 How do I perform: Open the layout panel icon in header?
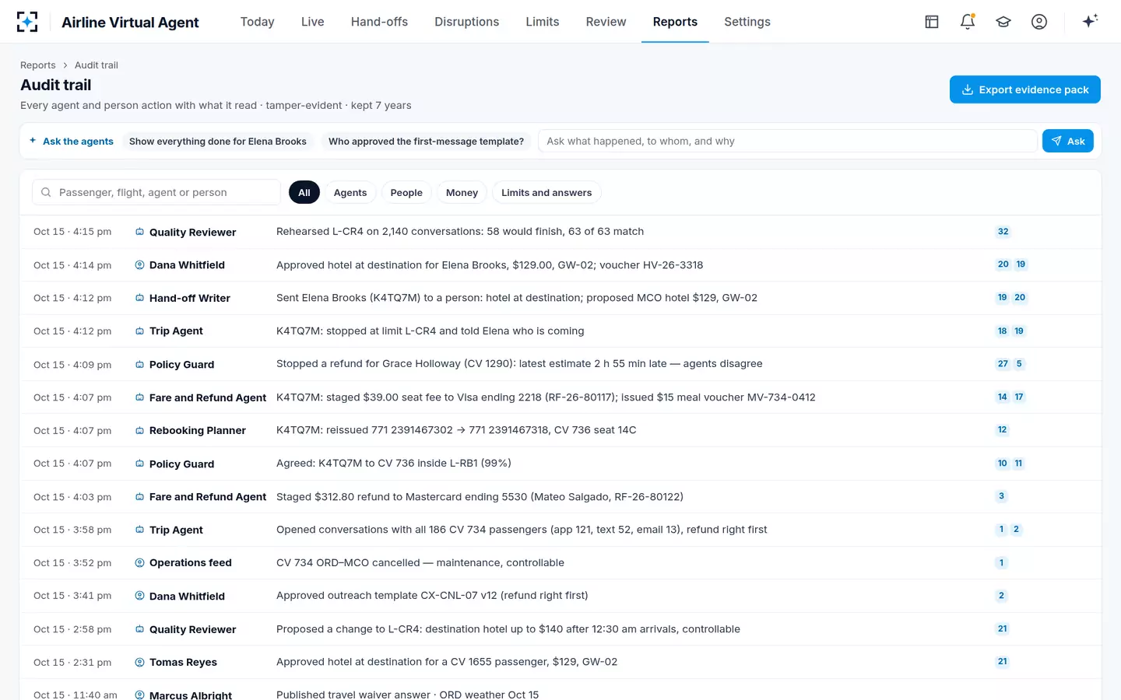932,22
